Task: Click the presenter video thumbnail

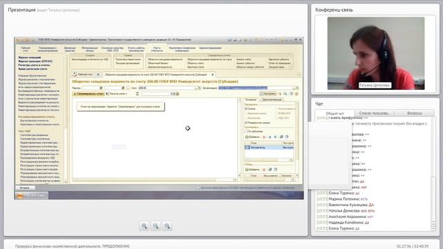Action: (x=376, y=53)
